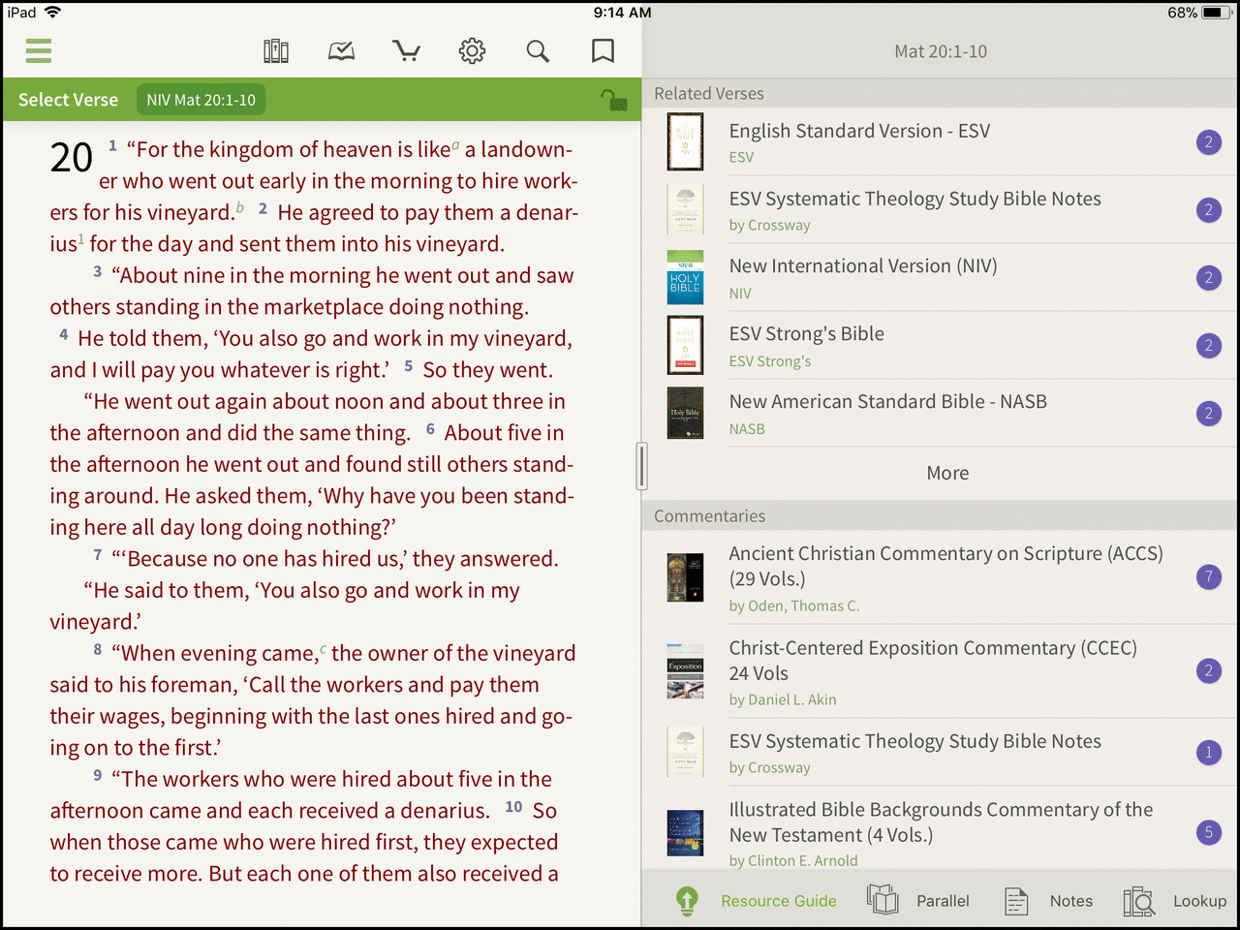Viewport: 1240px width, 930px height.
Task: Open the library books icon
Action: [x=276, y=50]
